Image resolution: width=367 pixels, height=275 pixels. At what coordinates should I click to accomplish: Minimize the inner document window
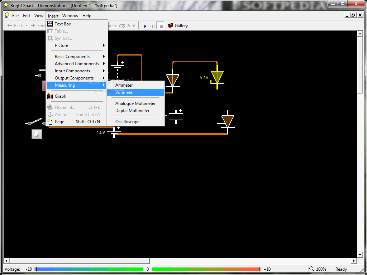348,15
